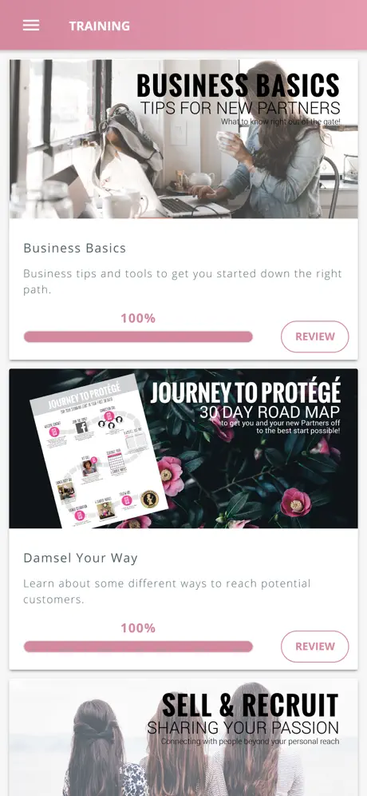Tap the 100% label for Damsel Your Way
The image size is (367, 796).
138,628
